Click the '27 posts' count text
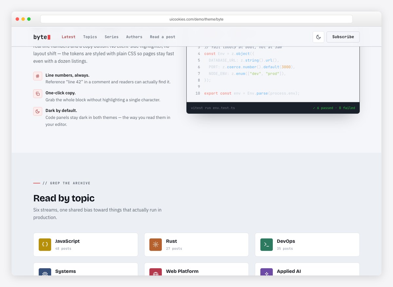Image resolution: width=393 pixels, height=287 pixels. click(x=174, y=249)
